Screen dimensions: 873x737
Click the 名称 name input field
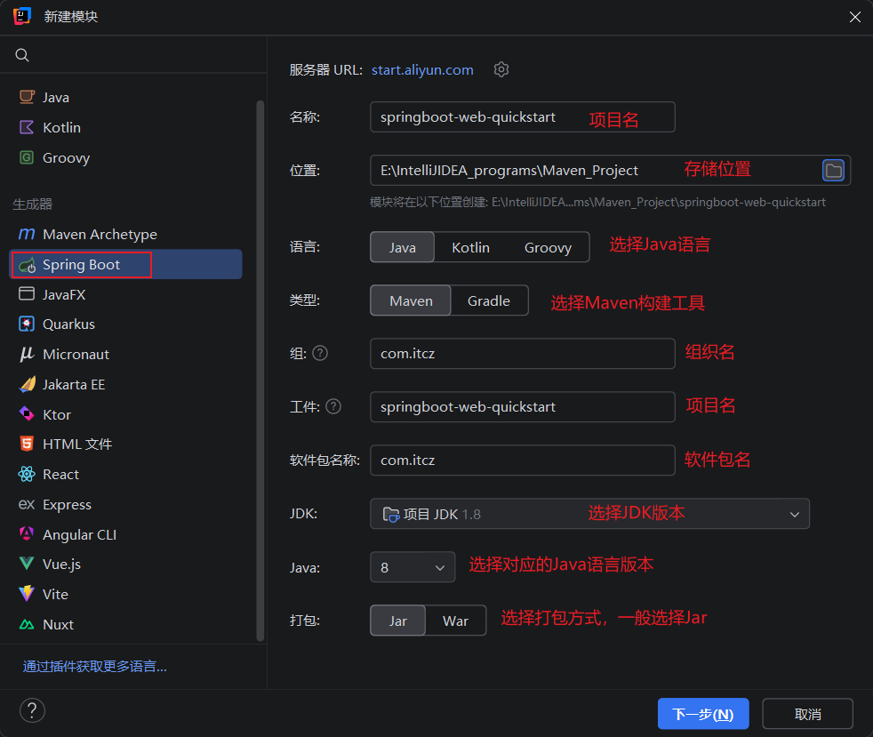[x=522, y=116]
